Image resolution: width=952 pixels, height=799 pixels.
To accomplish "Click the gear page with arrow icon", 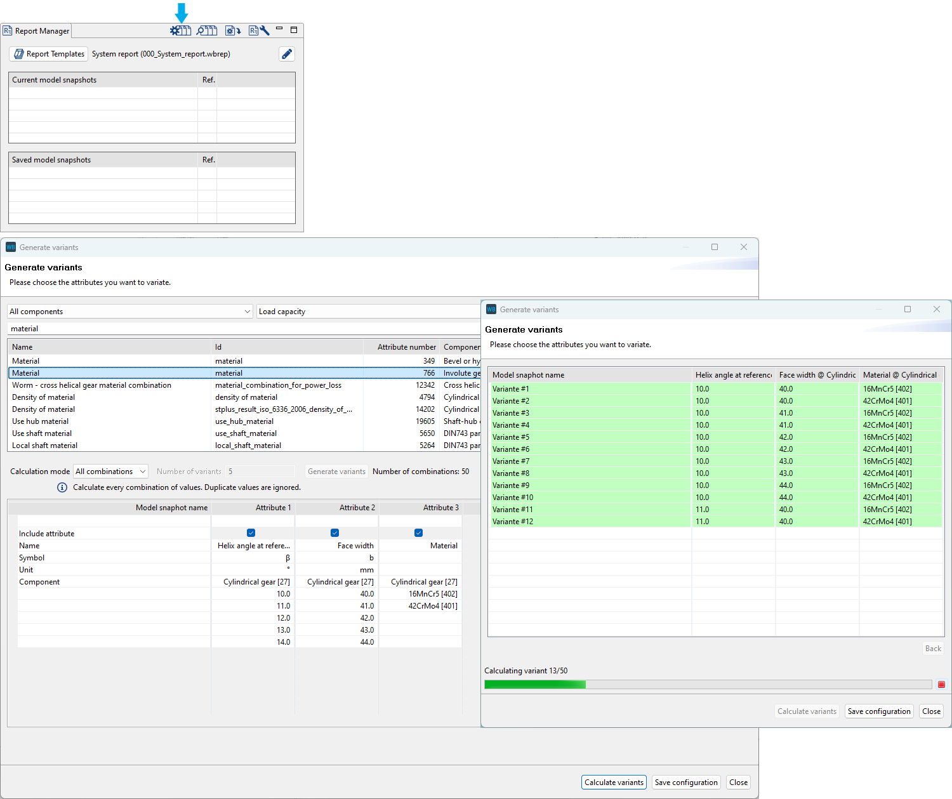I will point(232,30).
